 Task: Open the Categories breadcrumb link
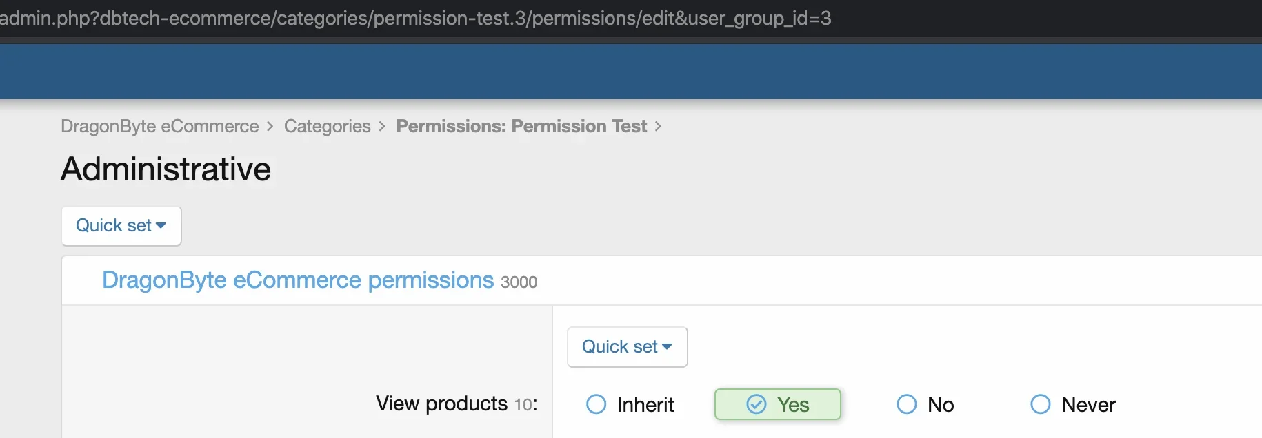[x=328, y=126]
